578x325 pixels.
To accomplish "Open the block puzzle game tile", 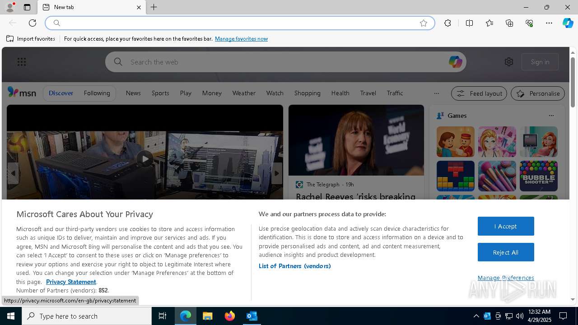I will click(455, 176).
